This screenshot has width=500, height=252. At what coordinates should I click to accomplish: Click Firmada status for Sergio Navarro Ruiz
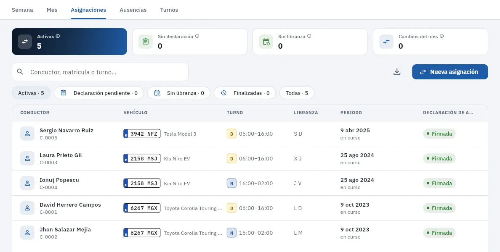coord(439,134)
